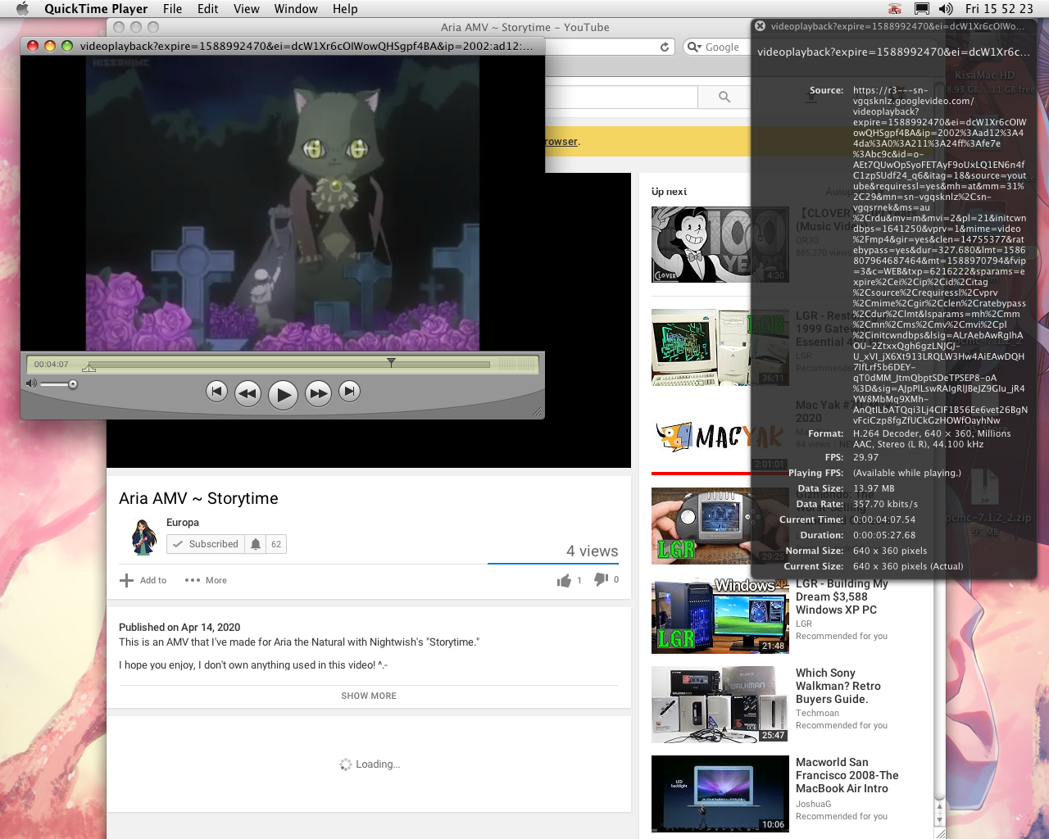
Task: Open the Edit menu
Action: (x=207, y=8)
